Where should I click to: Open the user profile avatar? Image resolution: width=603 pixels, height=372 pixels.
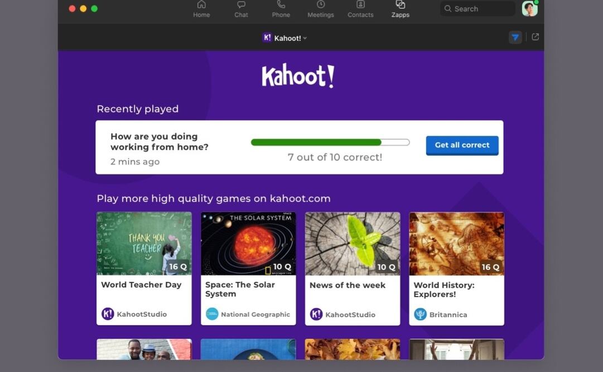click(x=529, y=8)
